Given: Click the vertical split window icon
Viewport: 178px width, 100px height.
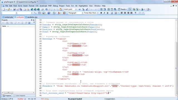Looking at the screenshot, I should point(112,9).
